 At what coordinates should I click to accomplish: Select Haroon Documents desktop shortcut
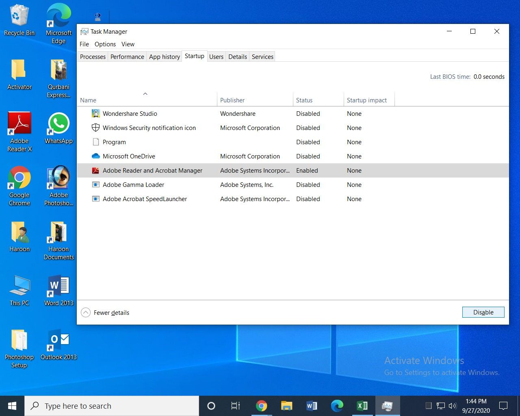point(58,240)
